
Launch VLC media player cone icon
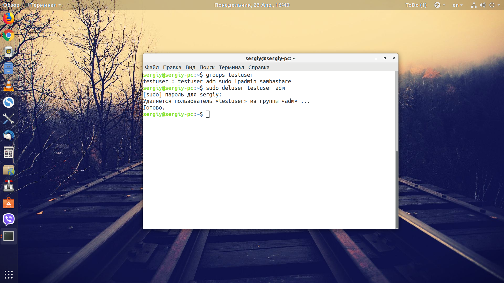[9, 85]
